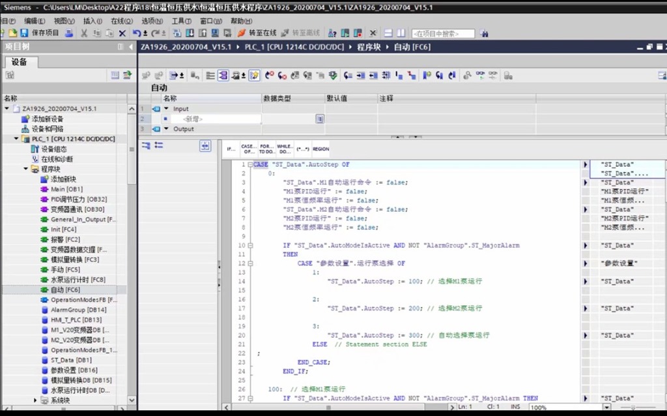Screen dimensions: 667x416
Task: Collapse the 程序块 folder node
Action: coord(25,169)
